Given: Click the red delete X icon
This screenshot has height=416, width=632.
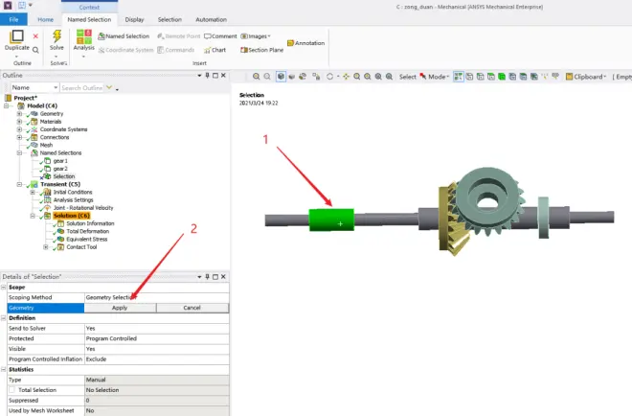Looking at the screenshot, I should (35, 36).
